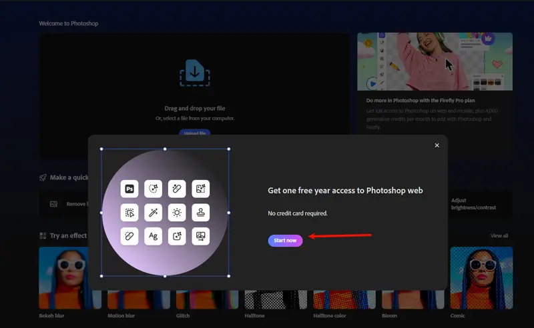534x328 pixels.
Task: Click the bandage healing icon tile
Action: 129,236
